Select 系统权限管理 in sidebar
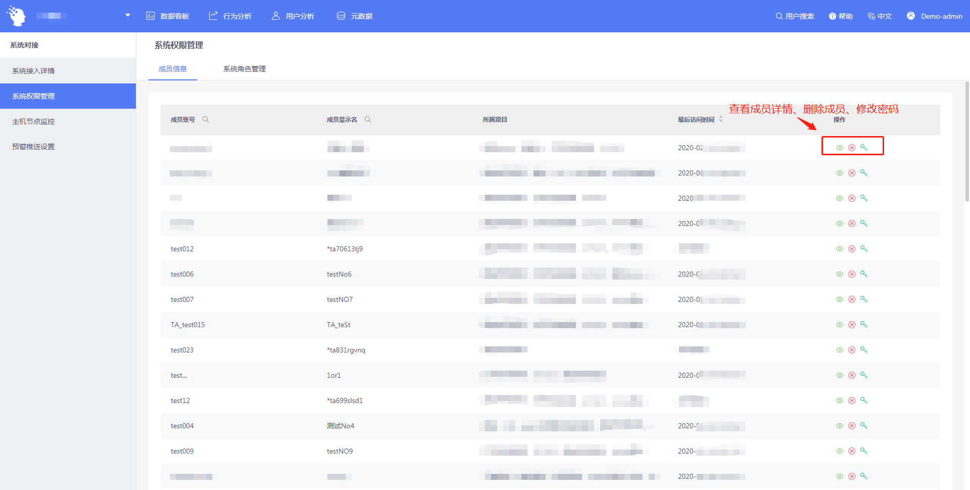This screenshot has height=490, width=970. click(68, 96)
